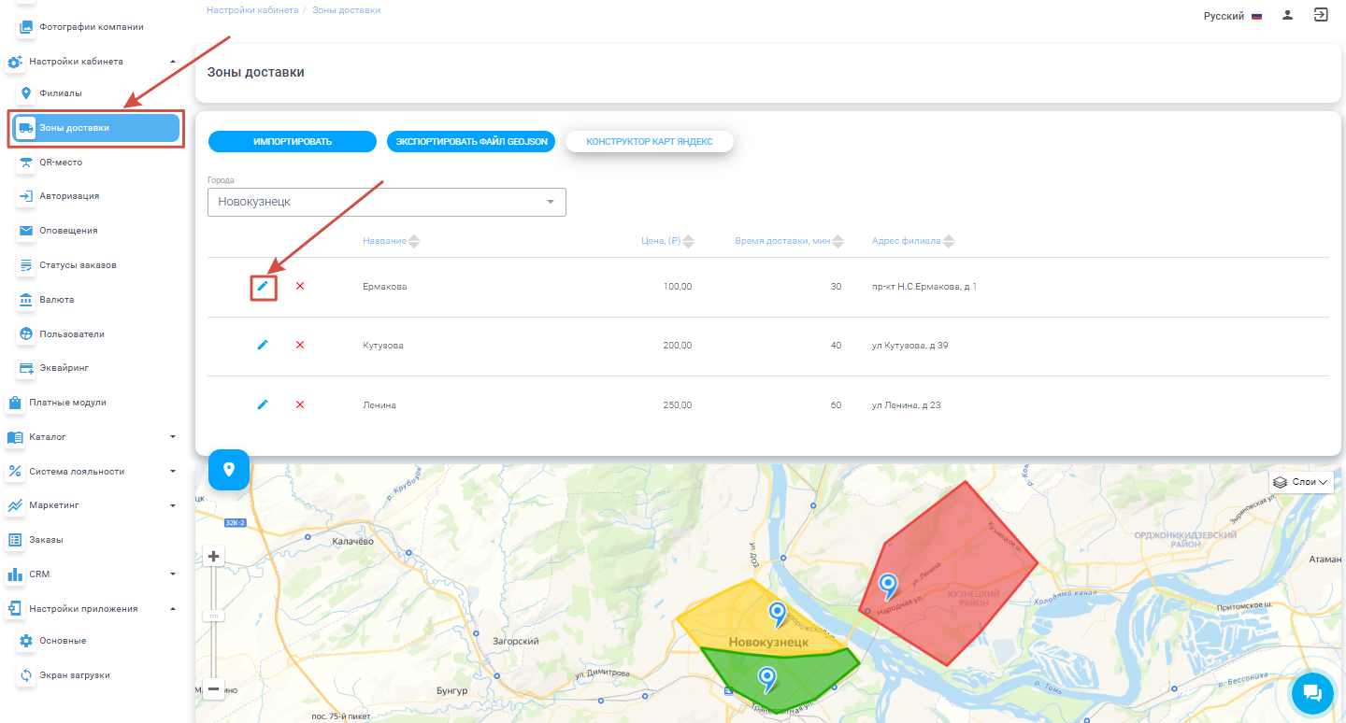Click pencil icon for Ленина zone
1346x723 pixels.
coord(263,404)
